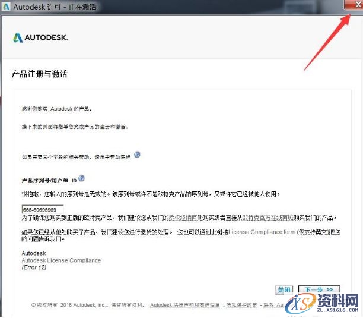Click the help icon after the help tip sentence
The width and height of the screenshot is (363, 318).
coord(137,155)
